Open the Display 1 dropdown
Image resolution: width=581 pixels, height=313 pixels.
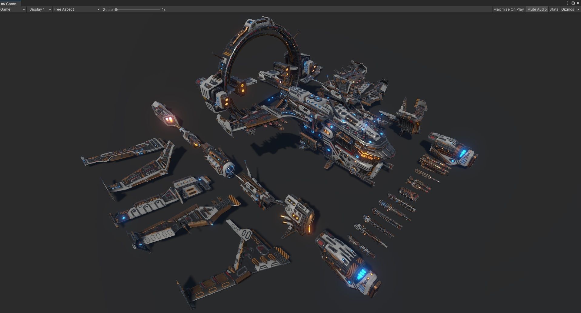pos(40,9)
